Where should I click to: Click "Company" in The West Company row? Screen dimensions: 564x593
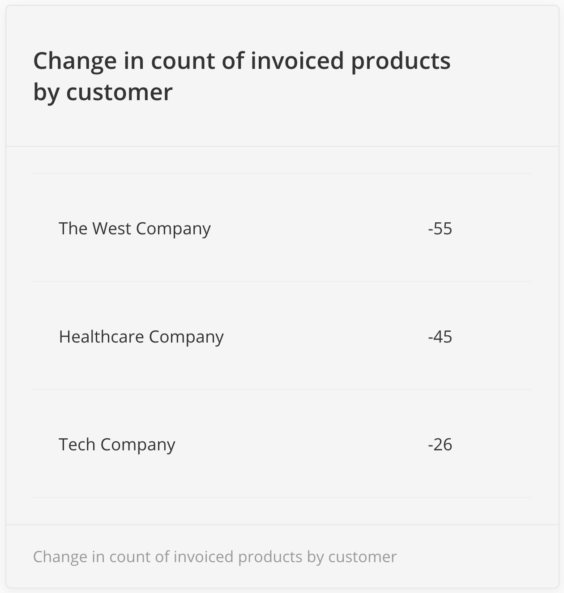(x=173, y=229)
